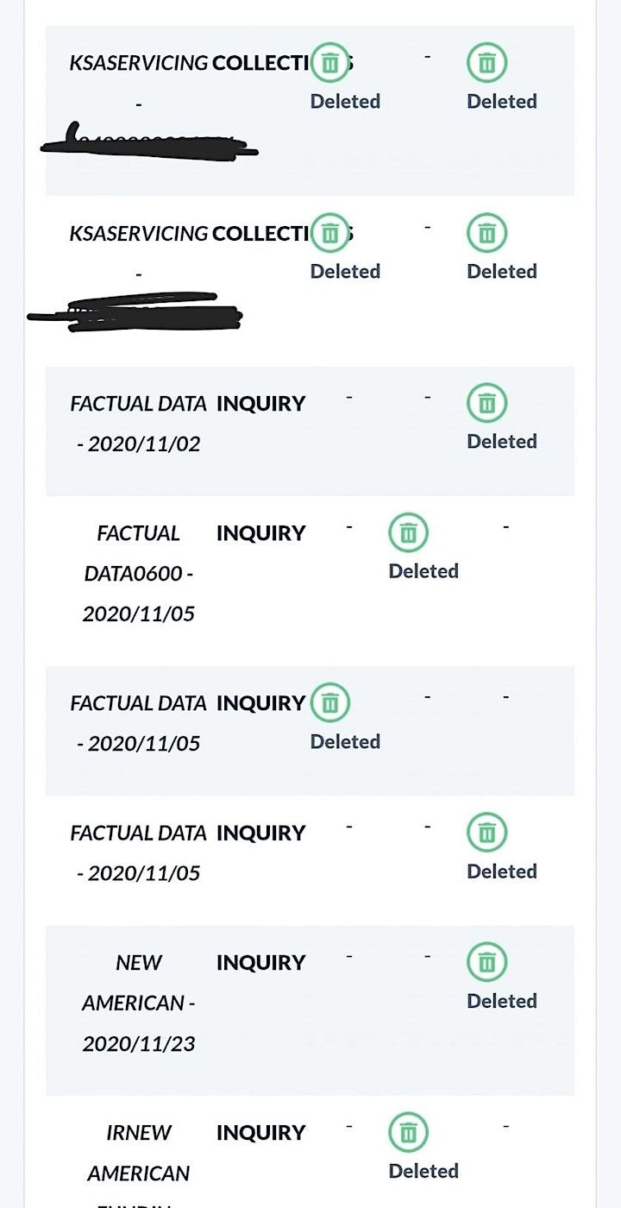Viewport: 621px width, 1208px height.
Task: Click trash icon in white FACTUAL DATA 2020/11/05 row
Action: (487, 833)
